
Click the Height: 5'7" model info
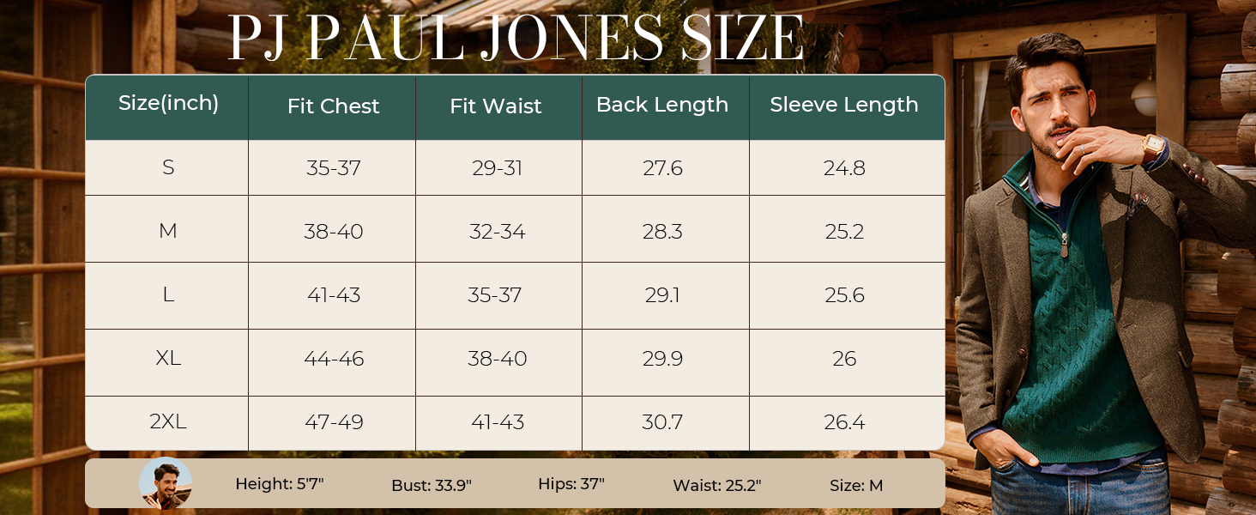(x=279, y=484)
